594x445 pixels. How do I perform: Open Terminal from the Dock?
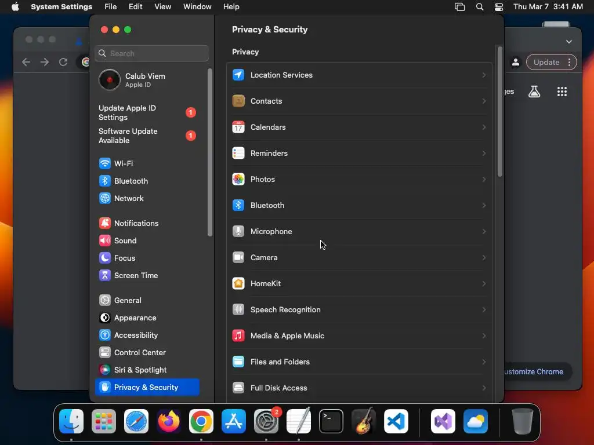(x=331, y=421)
